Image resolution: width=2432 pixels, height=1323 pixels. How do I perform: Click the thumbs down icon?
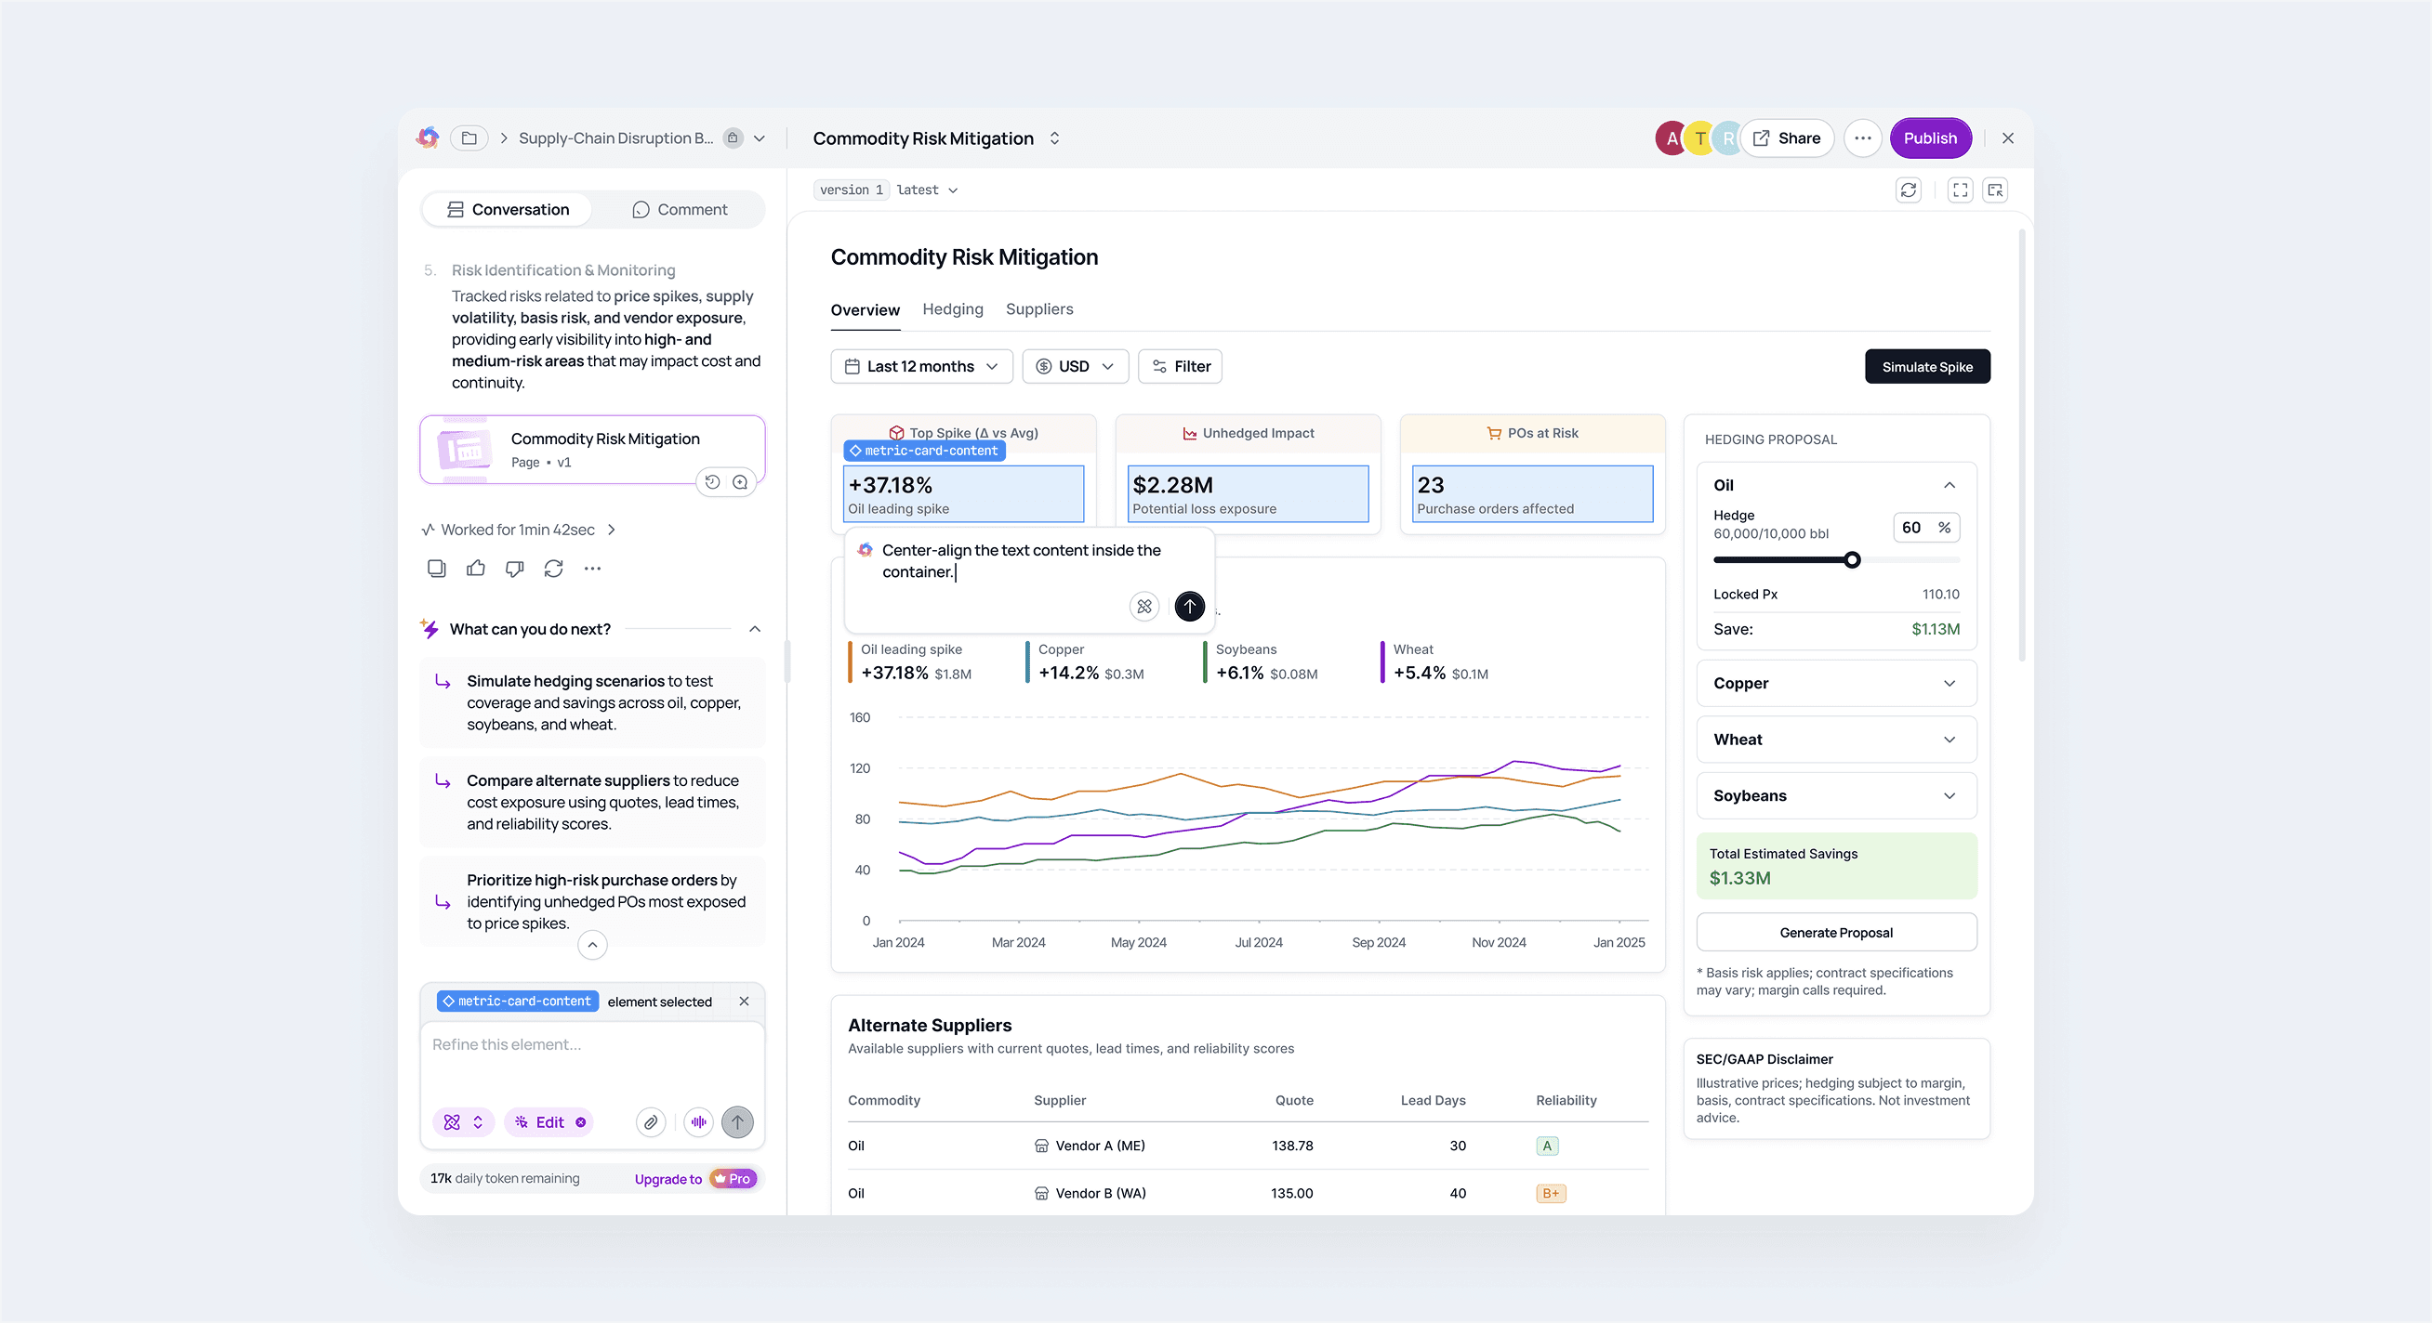click(x=514, y=568)
